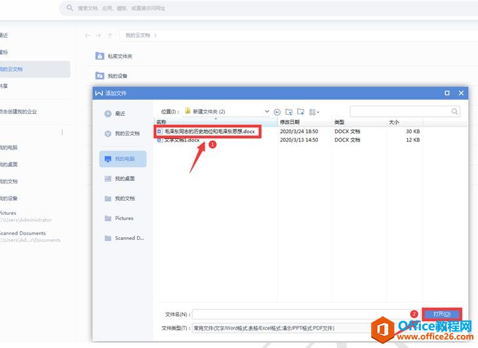
Task: Go up one folder level in dialog
Action: point(289,112)
